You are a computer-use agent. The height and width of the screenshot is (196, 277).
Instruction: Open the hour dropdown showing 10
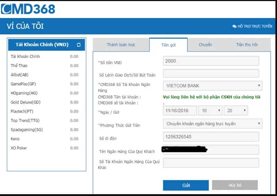coord(210,111)
